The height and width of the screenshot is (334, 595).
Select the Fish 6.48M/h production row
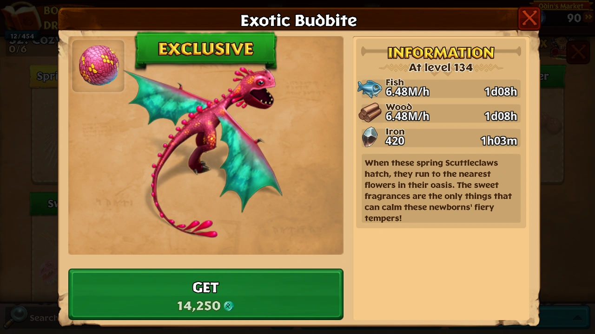pos(439,89)
